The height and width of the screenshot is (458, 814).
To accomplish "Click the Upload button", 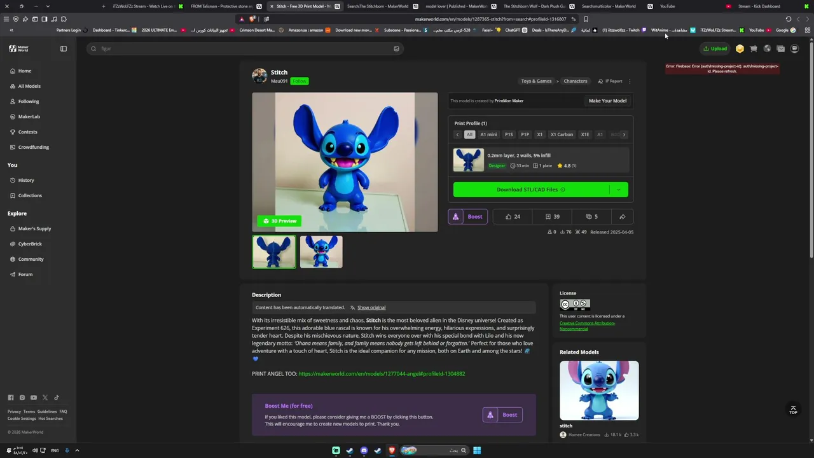I will tap(715, 48).
